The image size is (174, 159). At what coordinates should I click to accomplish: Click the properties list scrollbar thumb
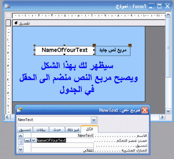(20, 142)
